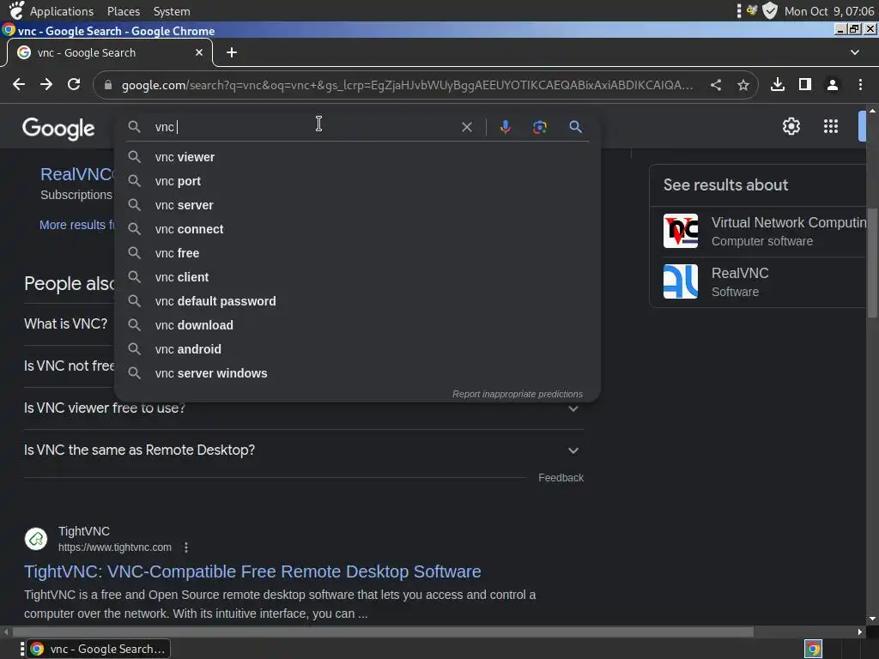
Task: Close the vnc Google Search tab
Action: tap(199, 52)
